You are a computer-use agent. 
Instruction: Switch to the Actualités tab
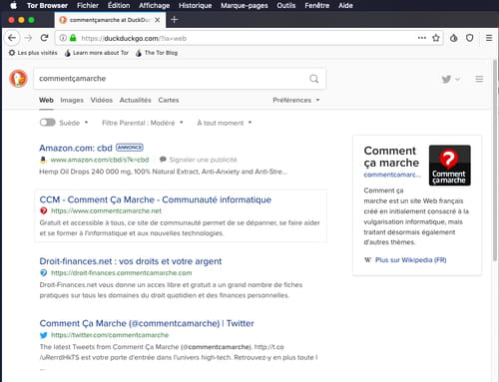pos(135,100)
